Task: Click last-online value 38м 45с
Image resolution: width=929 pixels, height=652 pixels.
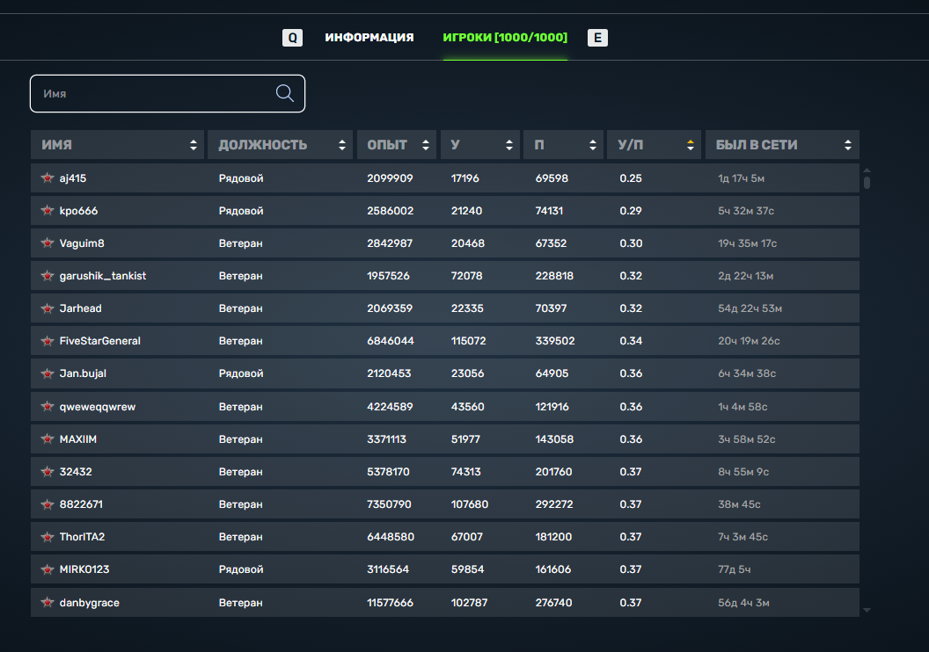Action: [x=739, y=504]
